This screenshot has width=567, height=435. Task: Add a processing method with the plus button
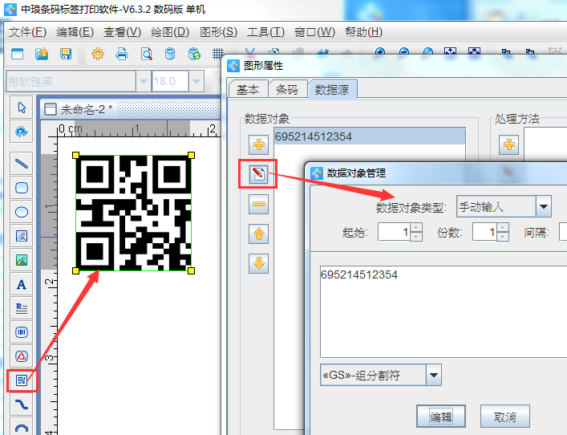(x=509, y=144)
